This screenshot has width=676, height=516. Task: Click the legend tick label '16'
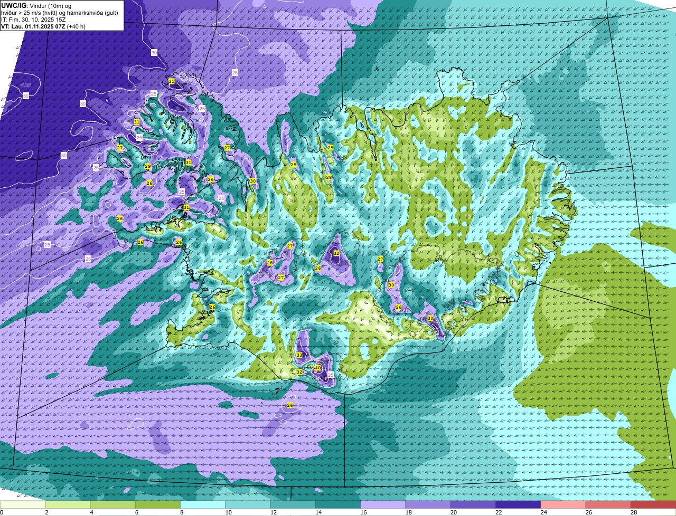tap(363, 512)
